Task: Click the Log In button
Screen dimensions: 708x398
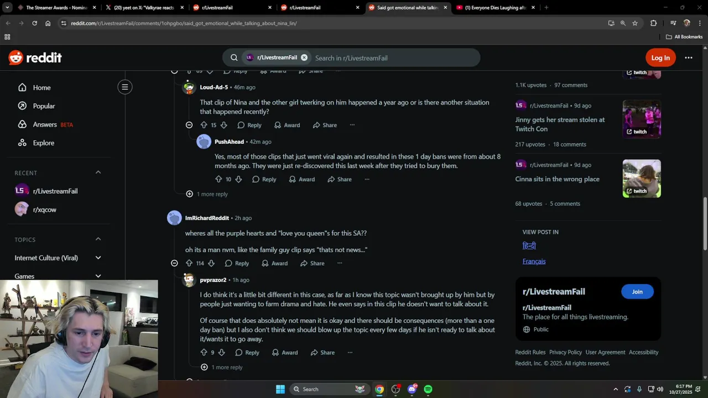Action: [660, 58]
